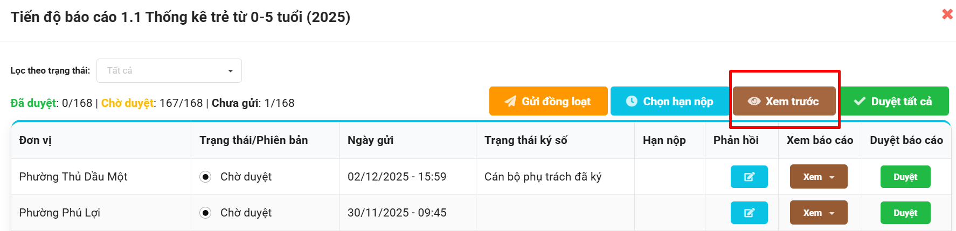This screenshot has width=956, height=231.
Task: Click the paper plane icon on Gửi đồng loạt
Action: coord(510,102)
